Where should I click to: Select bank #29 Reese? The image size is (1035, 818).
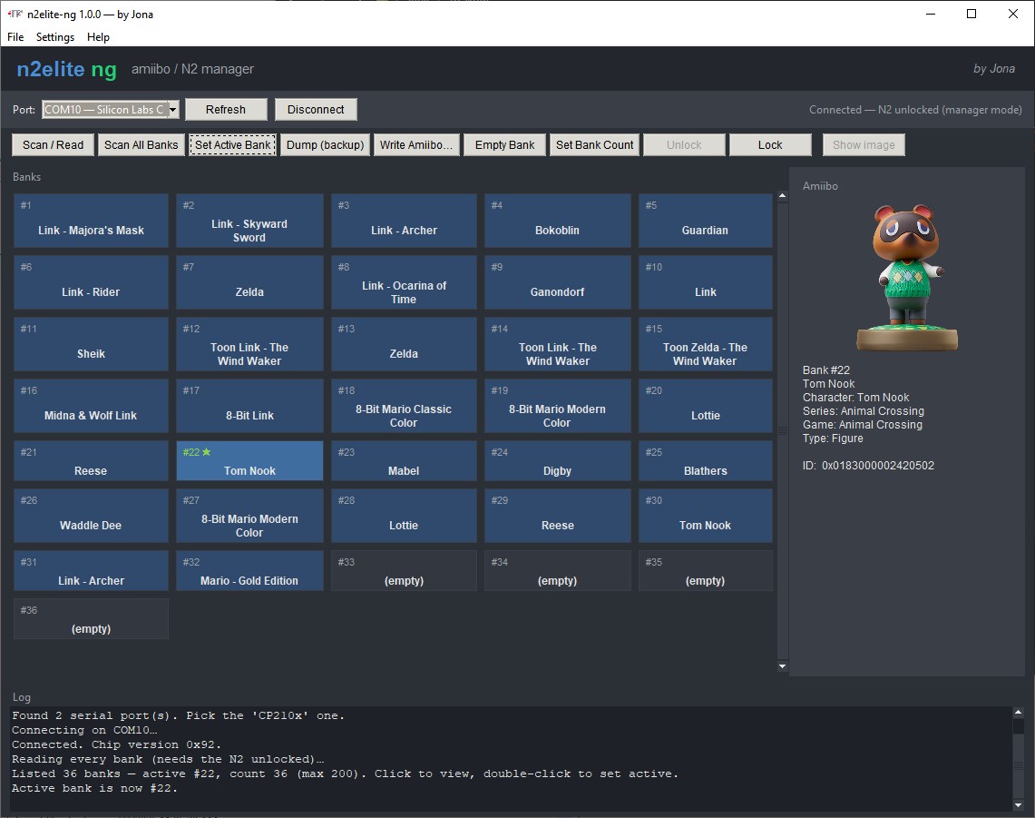click(558, 516)
